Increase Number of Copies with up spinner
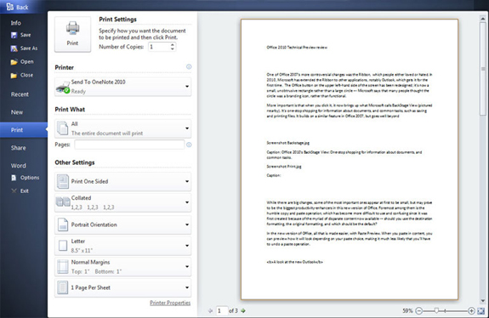 pyautogui.click(x=173, y=44)
